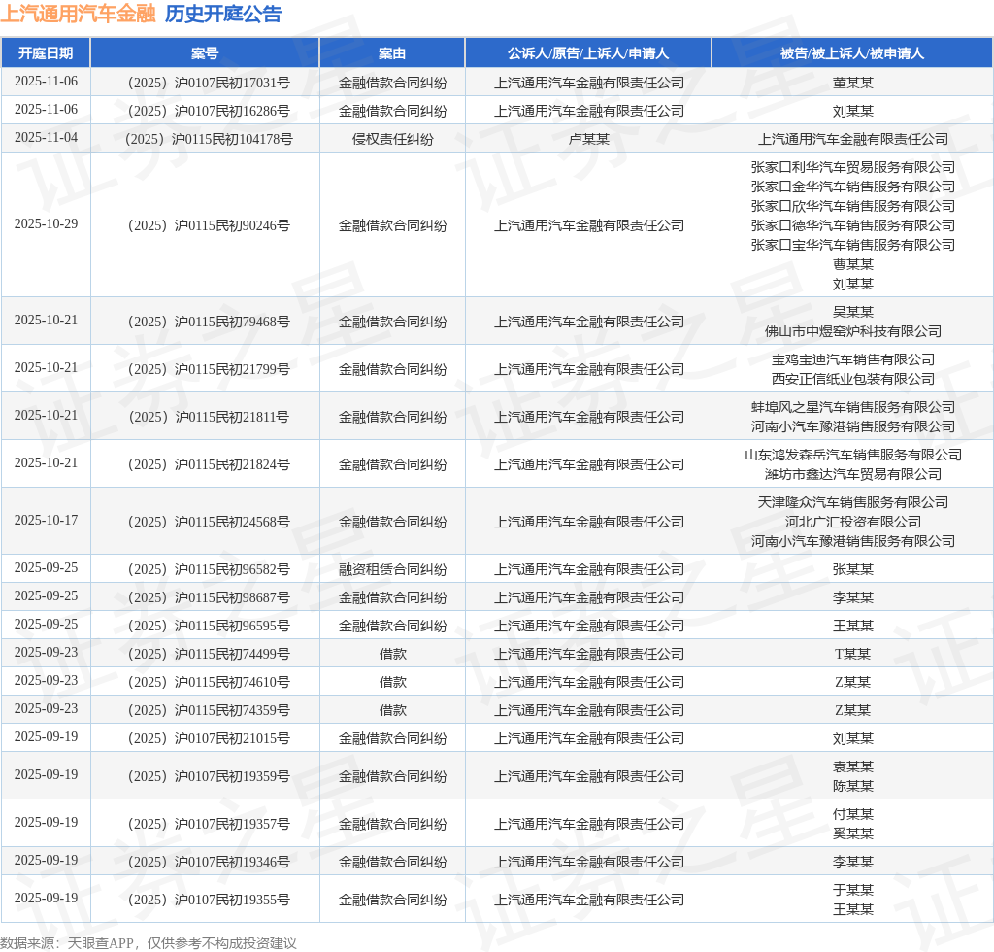Click case number 沪0107民初19346号
Image resolution: width=994 pixels, height=952 pixels.
[x=209, y=862]
